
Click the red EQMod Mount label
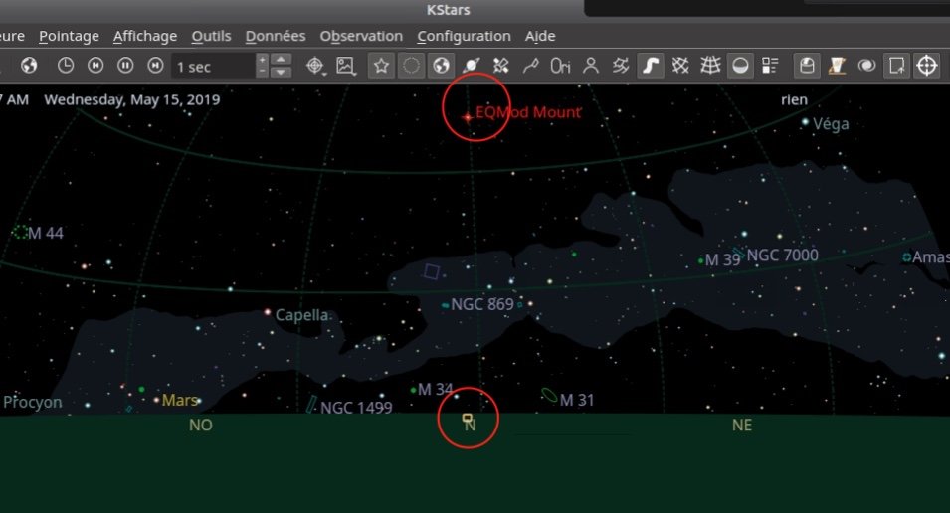528,112
